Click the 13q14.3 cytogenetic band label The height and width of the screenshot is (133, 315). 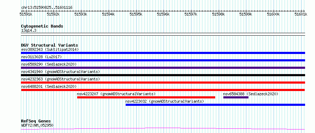29,31
